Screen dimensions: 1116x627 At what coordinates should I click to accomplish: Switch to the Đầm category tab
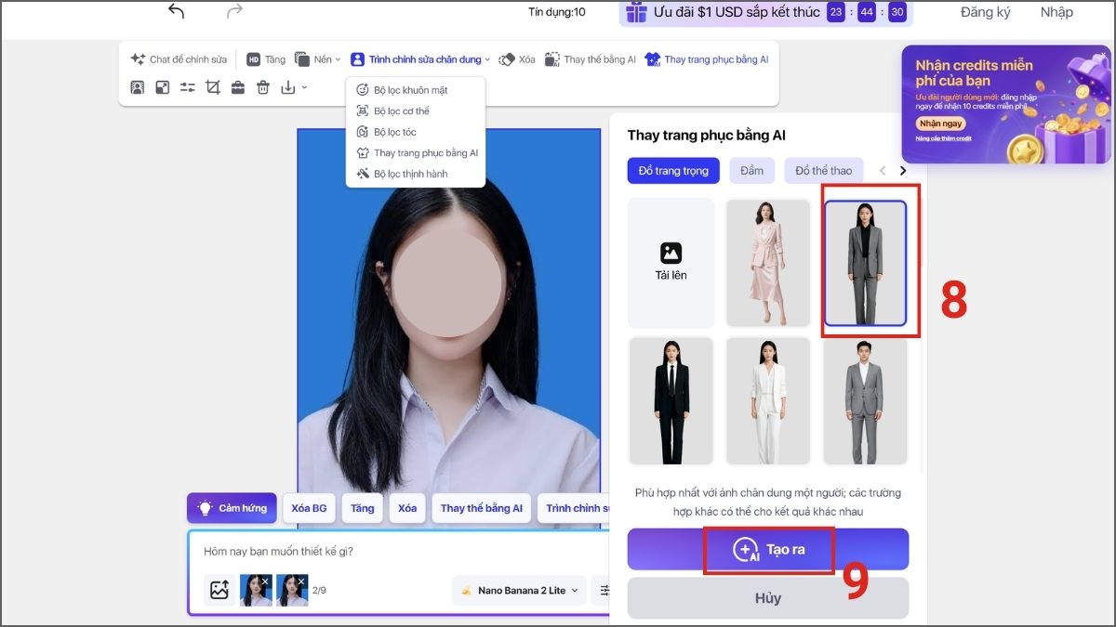(x=751, y=171)
